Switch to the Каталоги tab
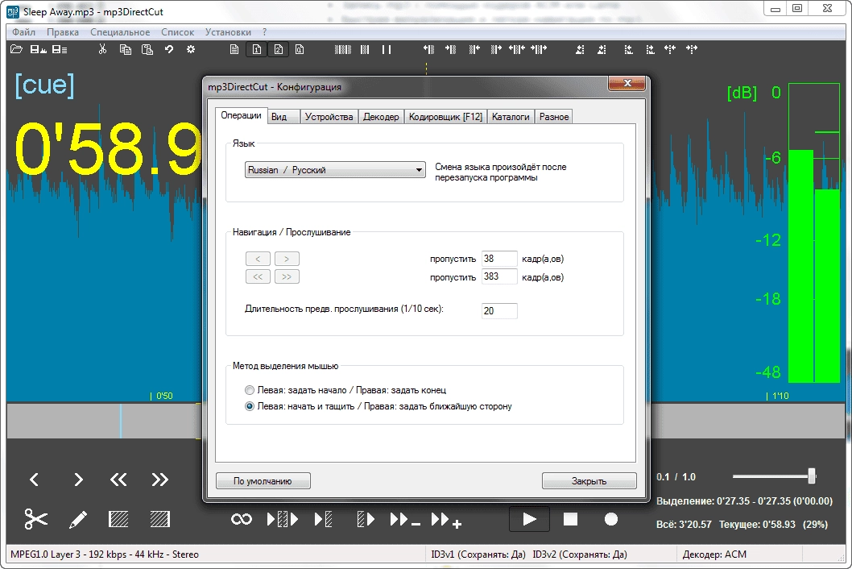This screenshot has height=569, width=852. point(511,117)
